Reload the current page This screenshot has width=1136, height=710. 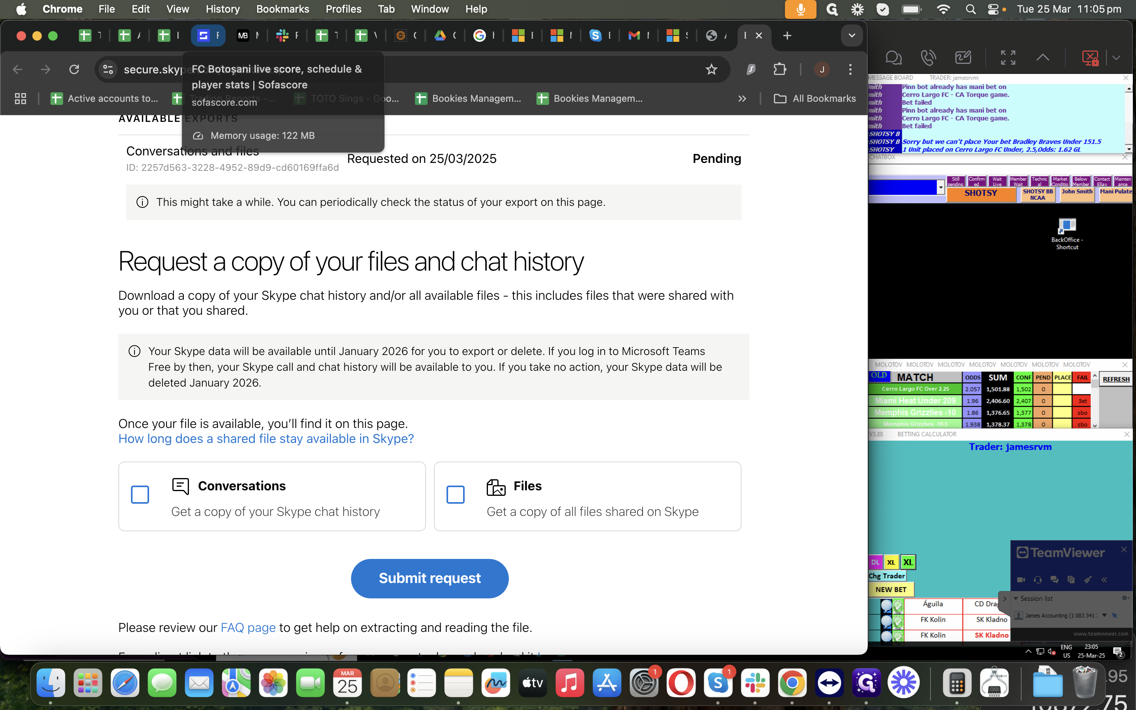pos(74,69)
